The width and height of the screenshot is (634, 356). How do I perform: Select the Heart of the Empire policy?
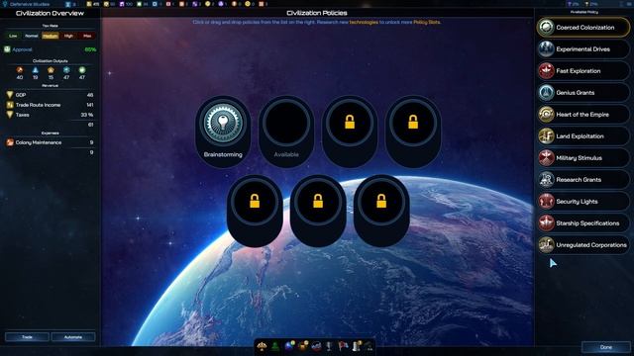(x=583, y=115)
